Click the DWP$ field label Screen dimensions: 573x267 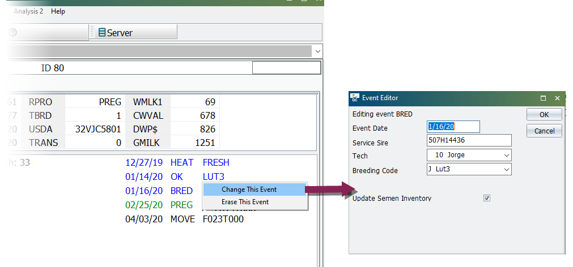[x=146, y=130]
